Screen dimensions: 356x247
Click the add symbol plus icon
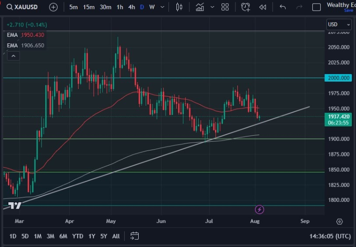(54, 7)
